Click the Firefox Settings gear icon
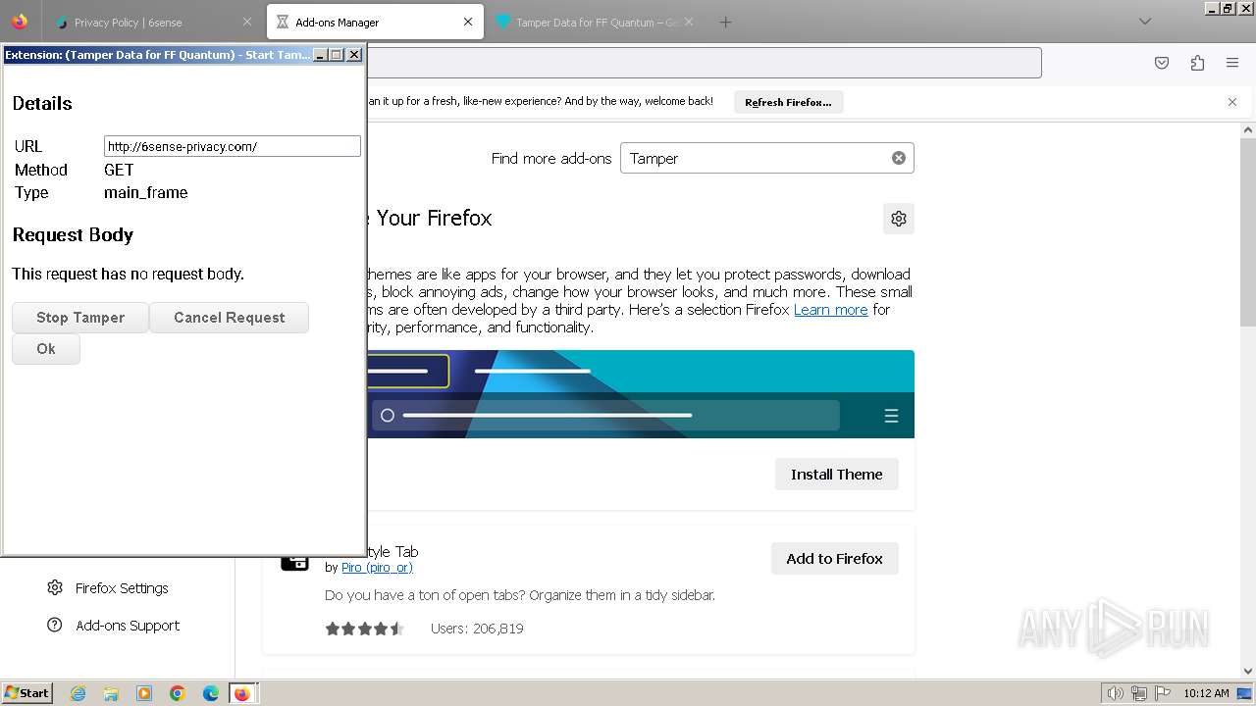1256x706 pixels. (x=55, y=587)
